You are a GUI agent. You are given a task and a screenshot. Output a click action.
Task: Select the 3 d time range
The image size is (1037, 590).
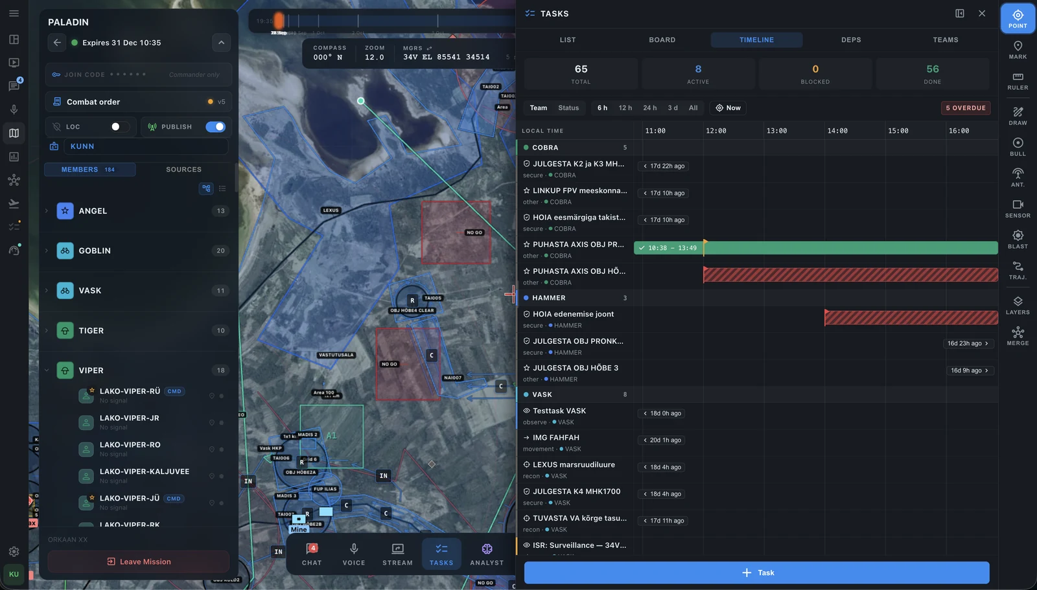673,108
